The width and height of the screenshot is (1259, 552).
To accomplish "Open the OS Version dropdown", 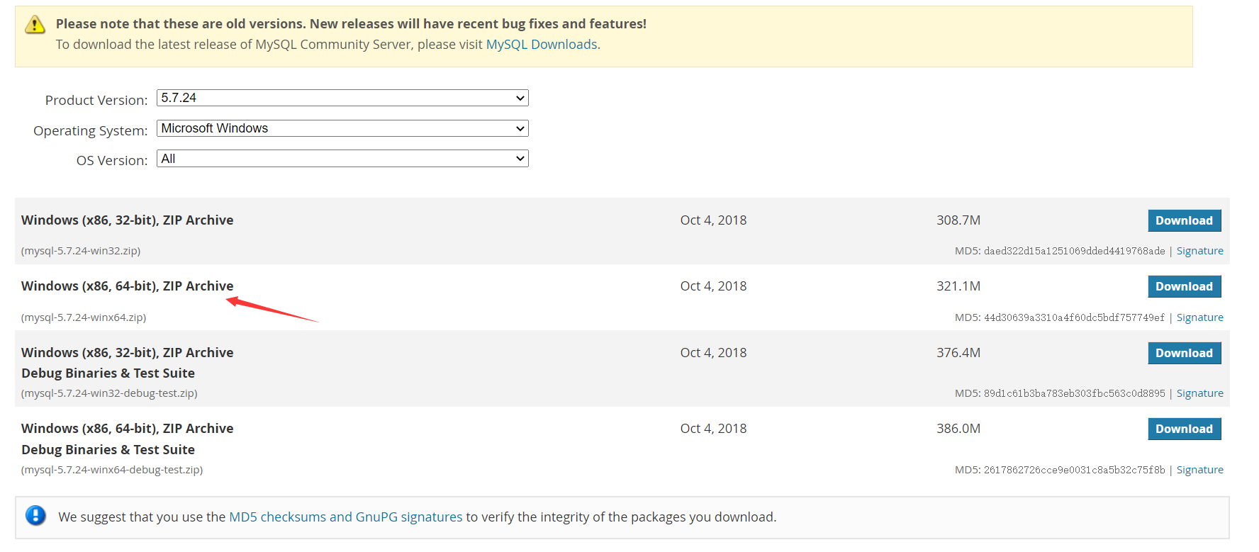I will click(x=342, y=159).
